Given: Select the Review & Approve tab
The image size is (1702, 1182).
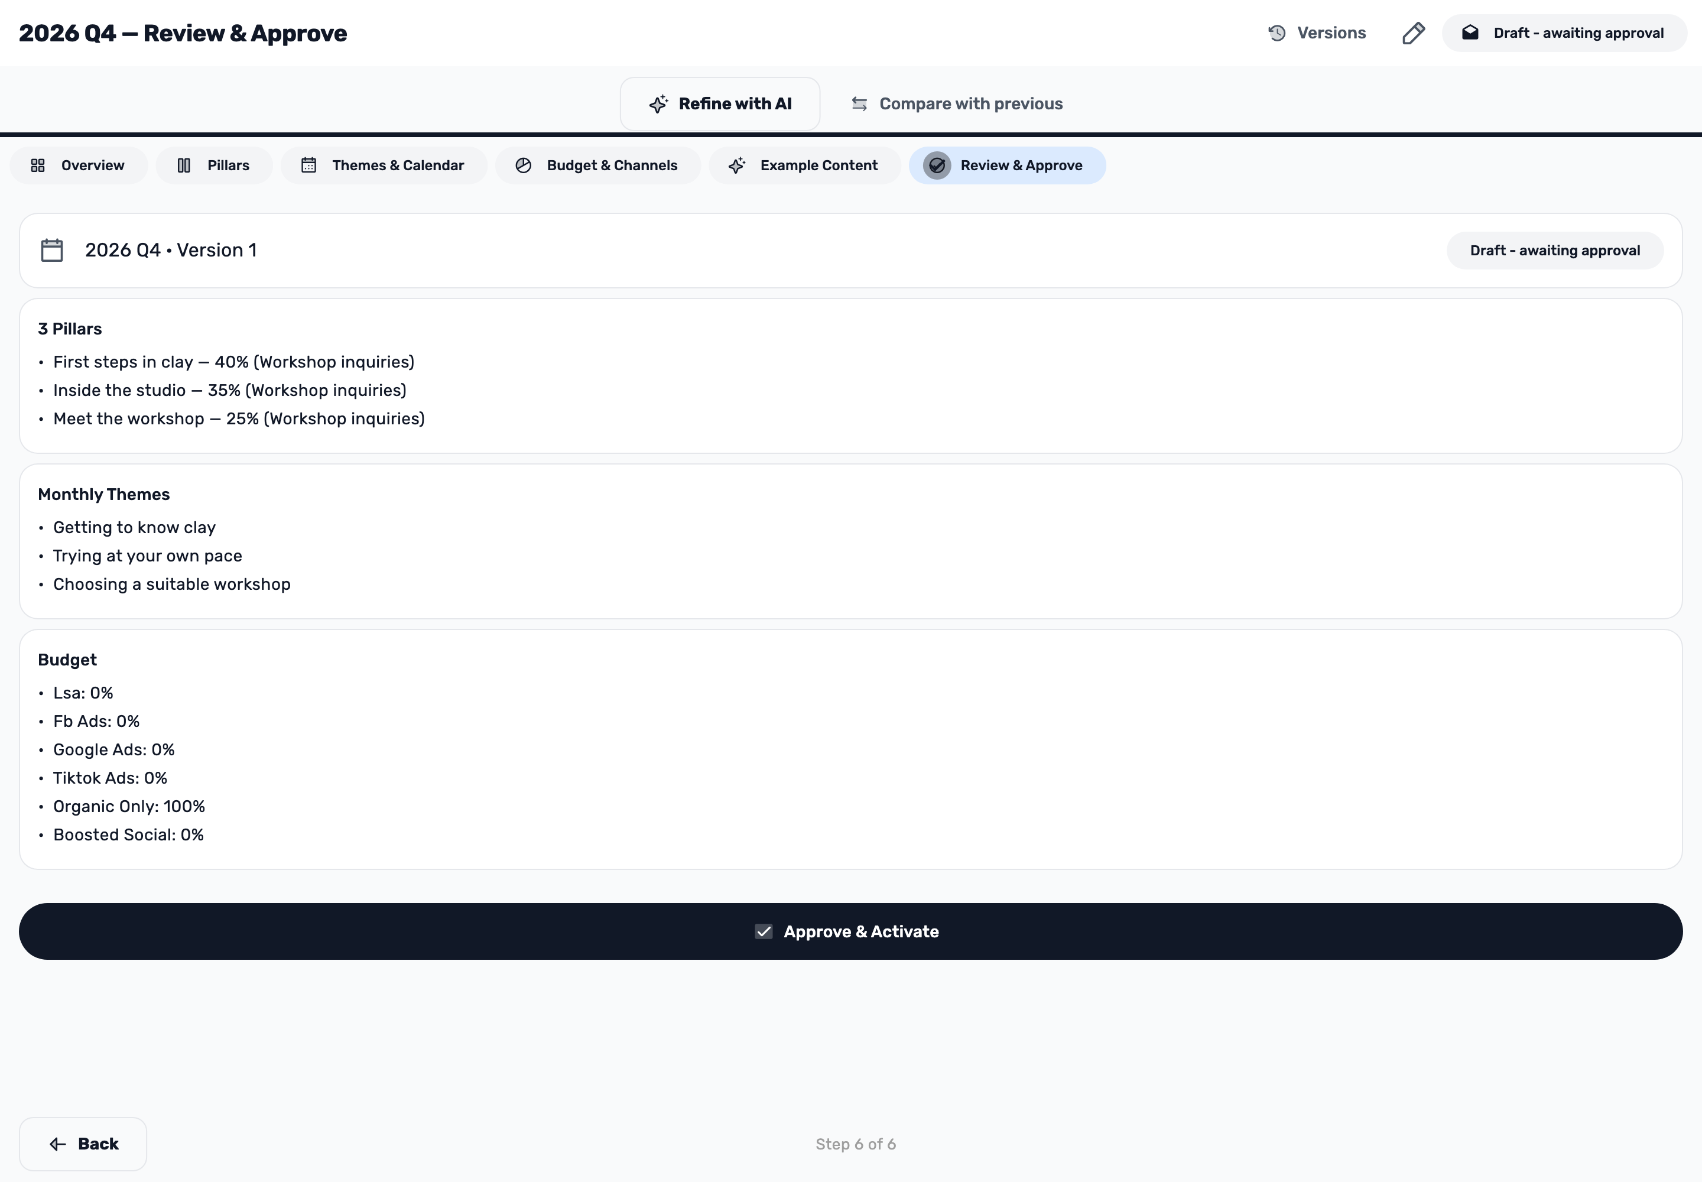Looking at the screenshot, I should click(x=1007, y=165).
